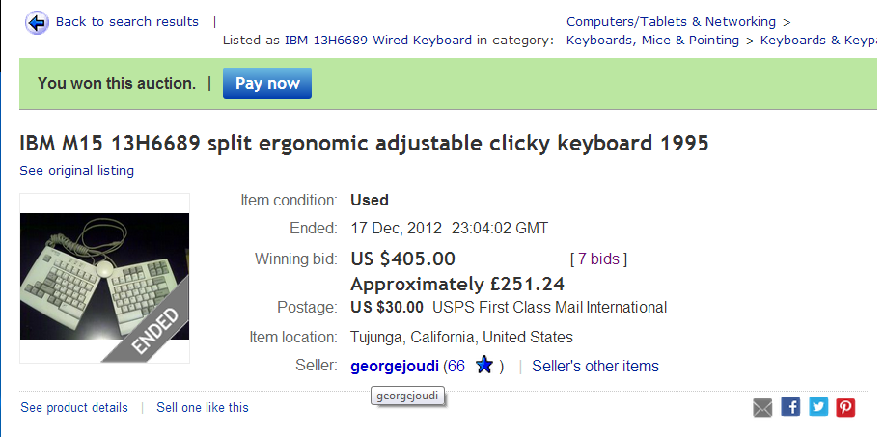Open the ended keyboard thumbnail image
884x437 pixels.
[x=104, y=278]
